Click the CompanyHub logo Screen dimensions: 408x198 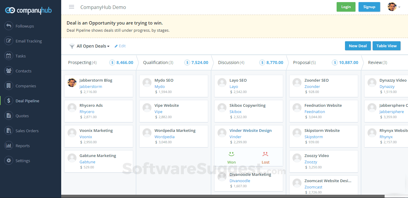pos(28,10)
